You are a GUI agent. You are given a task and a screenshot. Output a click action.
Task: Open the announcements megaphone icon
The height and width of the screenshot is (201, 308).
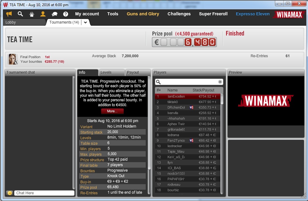[x=9, y=14]
